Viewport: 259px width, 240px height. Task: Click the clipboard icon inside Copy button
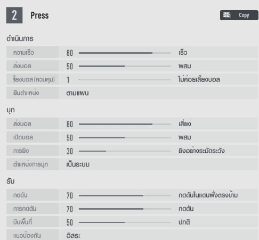point(226,15)
